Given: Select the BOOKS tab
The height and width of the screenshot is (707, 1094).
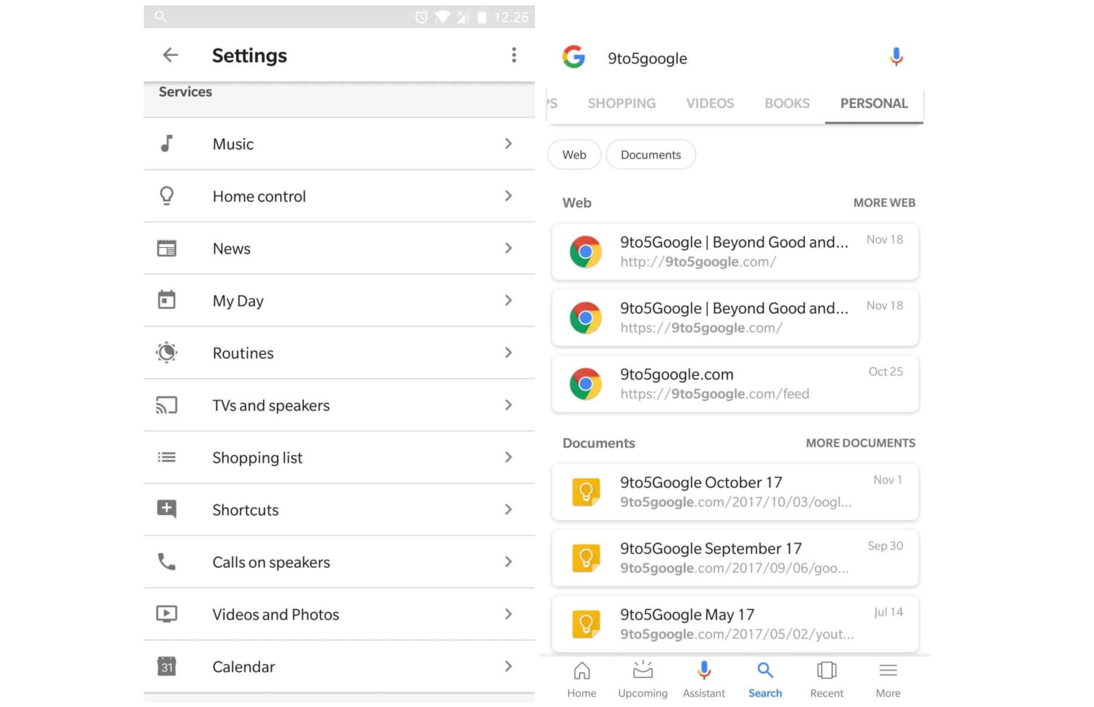Looking at the screenshot, I should [x=787, y=103].
